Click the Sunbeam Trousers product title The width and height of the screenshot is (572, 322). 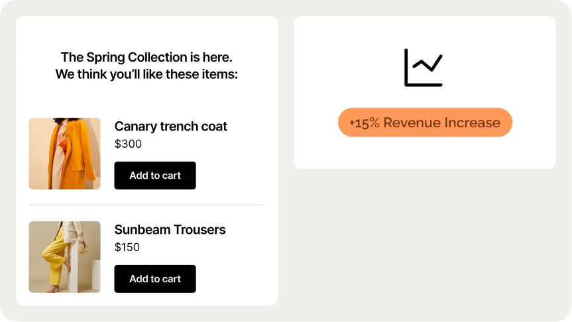(x=170, y=229)
